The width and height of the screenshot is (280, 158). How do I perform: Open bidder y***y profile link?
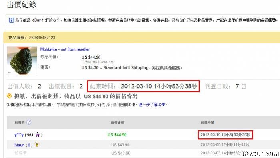point(19,135)
